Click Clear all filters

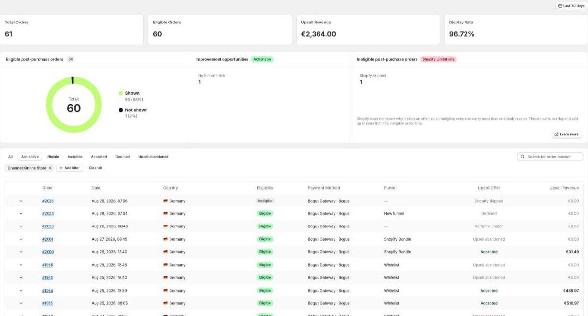pyautogui.click(x=96, y=168)
